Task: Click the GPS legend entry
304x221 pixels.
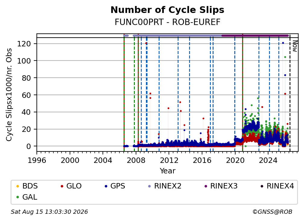Action: click(x=115, y=186)
